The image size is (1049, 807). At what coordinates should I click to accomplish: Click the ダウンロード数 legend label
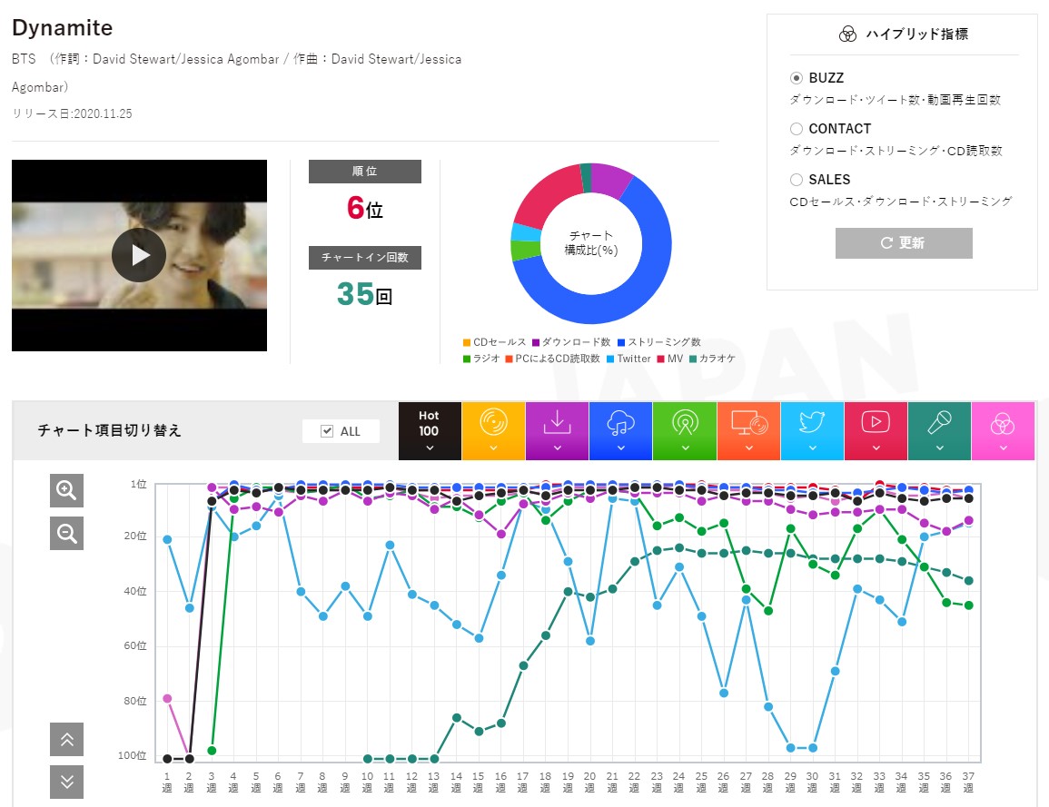pos(576,342)
